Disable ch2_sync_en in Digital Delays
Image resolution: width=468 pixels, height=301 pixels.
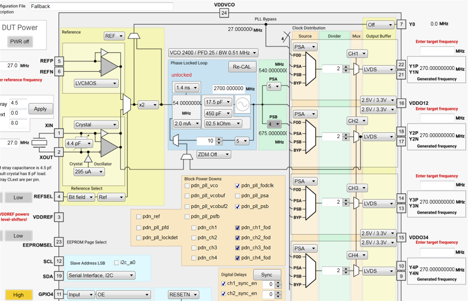223,293
